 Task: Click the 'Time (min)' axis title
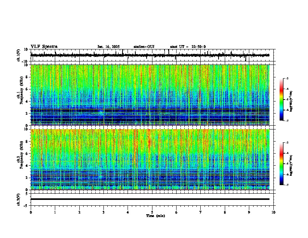(156, 216)
